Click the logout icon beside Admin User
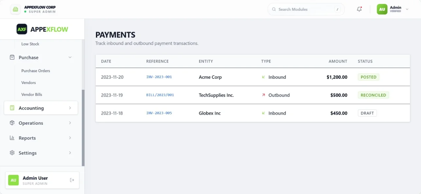This screenshot has height=194, width=421. [x=72, y=180]
